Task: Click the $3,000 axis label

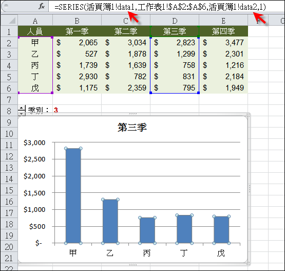Action: 34,142
